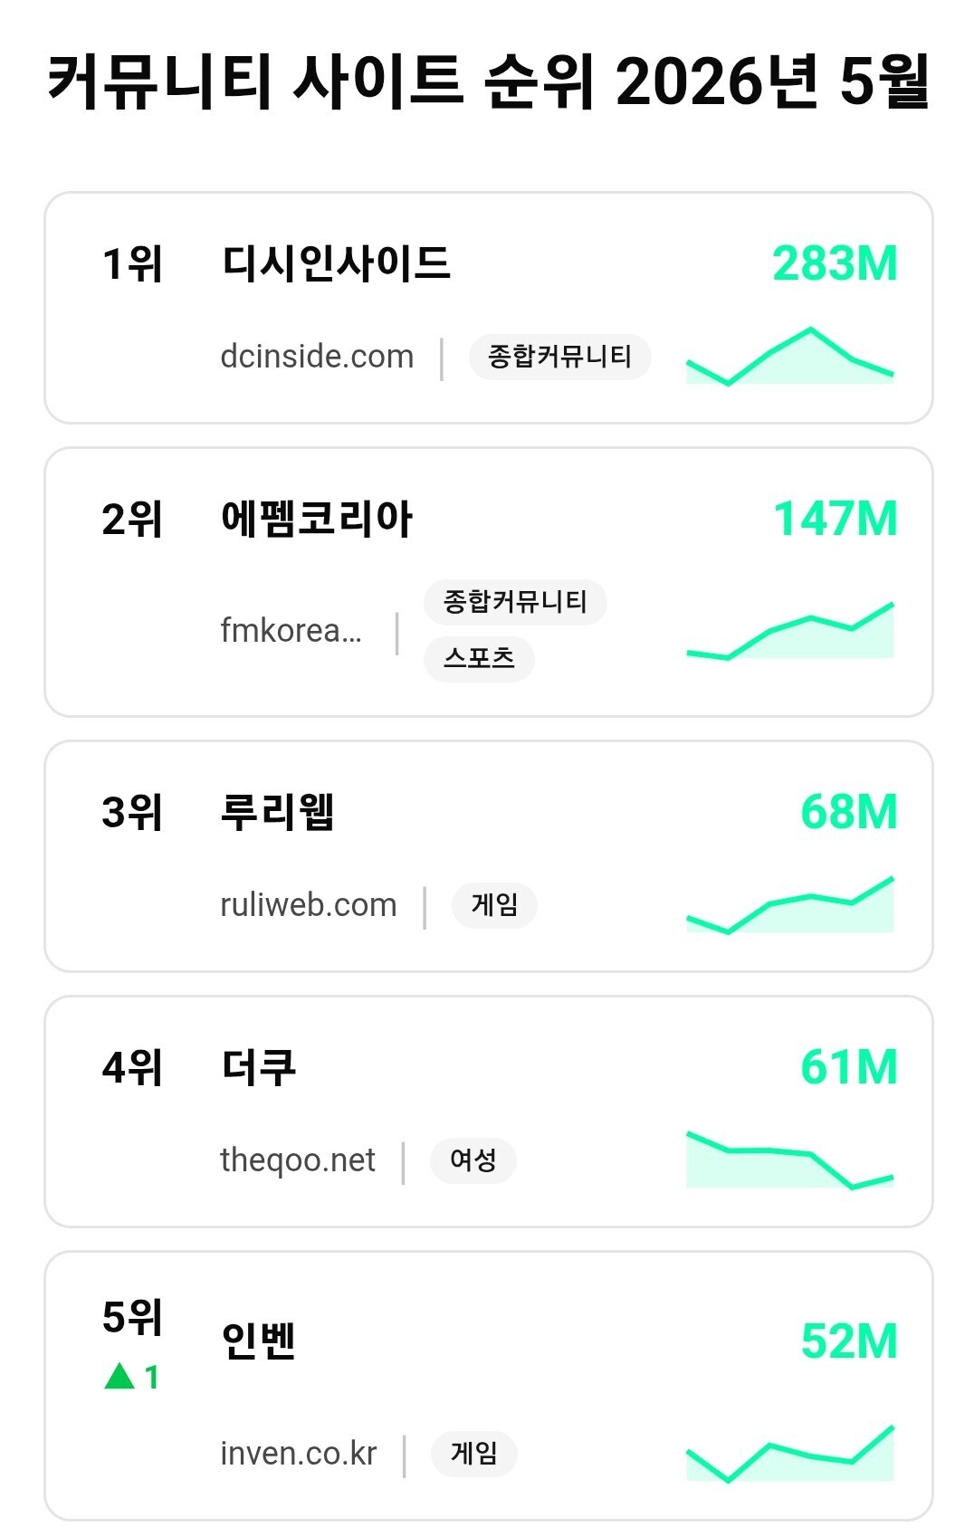Image resolution: width=974 pixels, height=1527 pixels.
Task: Select the 여성 tag on 더쿠 card
Action: [473, 1160]
